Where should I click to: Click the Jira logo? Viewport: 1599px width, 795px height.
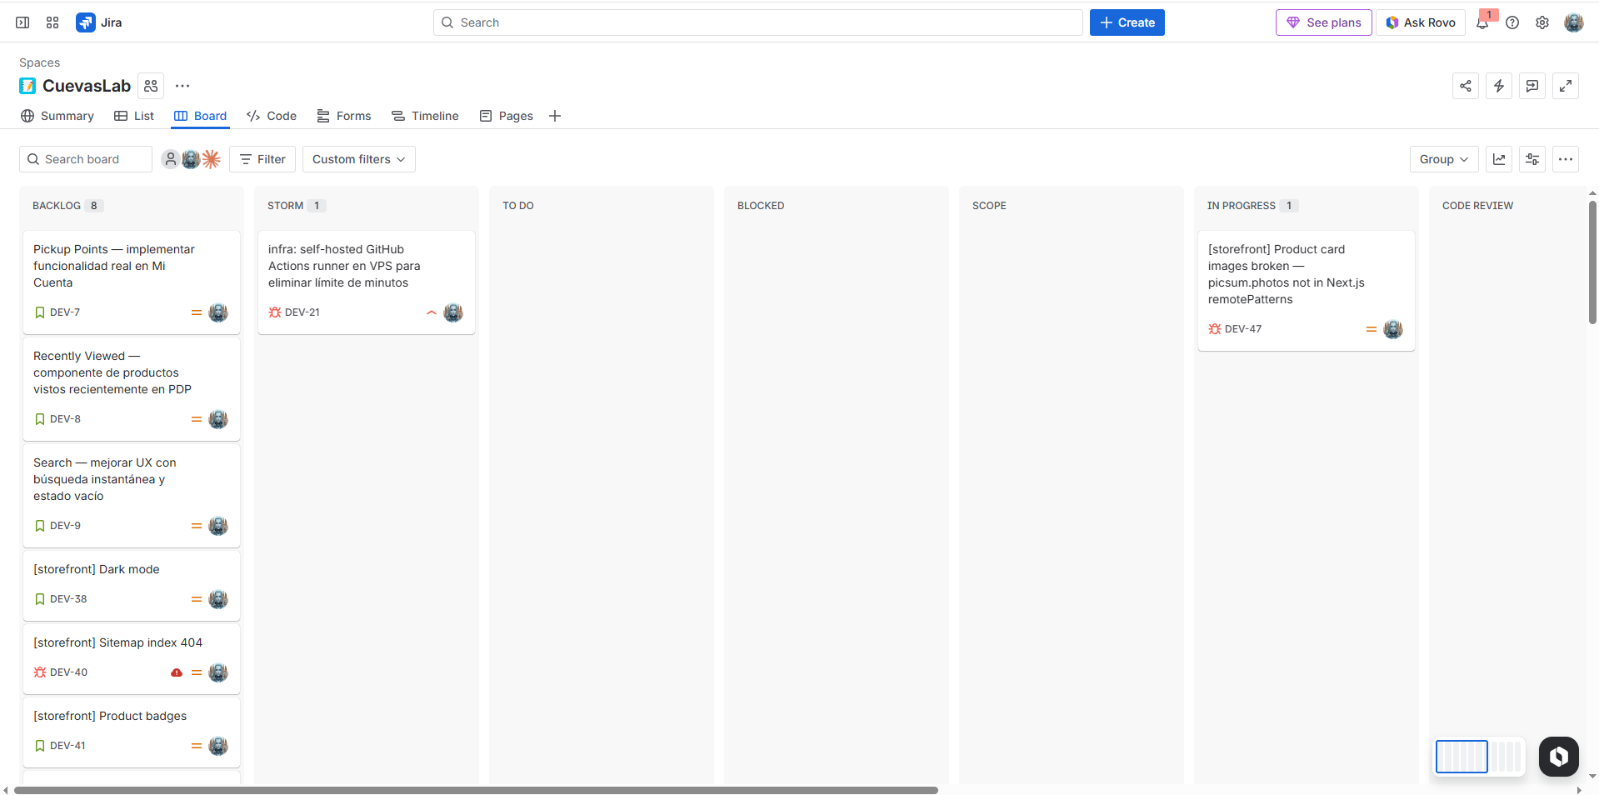(x=86, y=22)
